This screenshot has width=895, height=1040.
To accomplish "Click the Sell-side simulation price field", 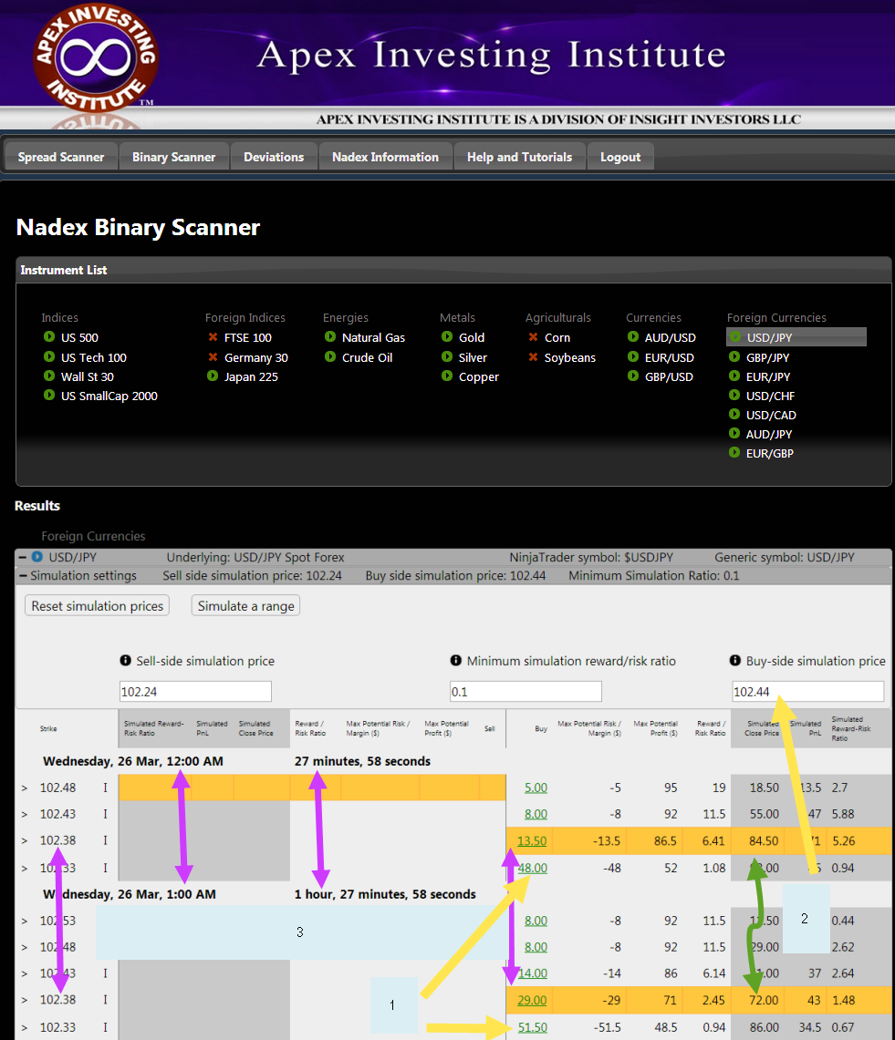I will (195, 691).
